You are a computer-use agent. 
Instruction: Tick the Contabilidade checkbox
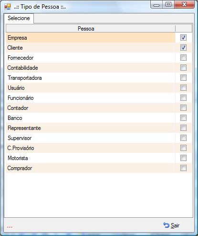[x=183, y=68]
